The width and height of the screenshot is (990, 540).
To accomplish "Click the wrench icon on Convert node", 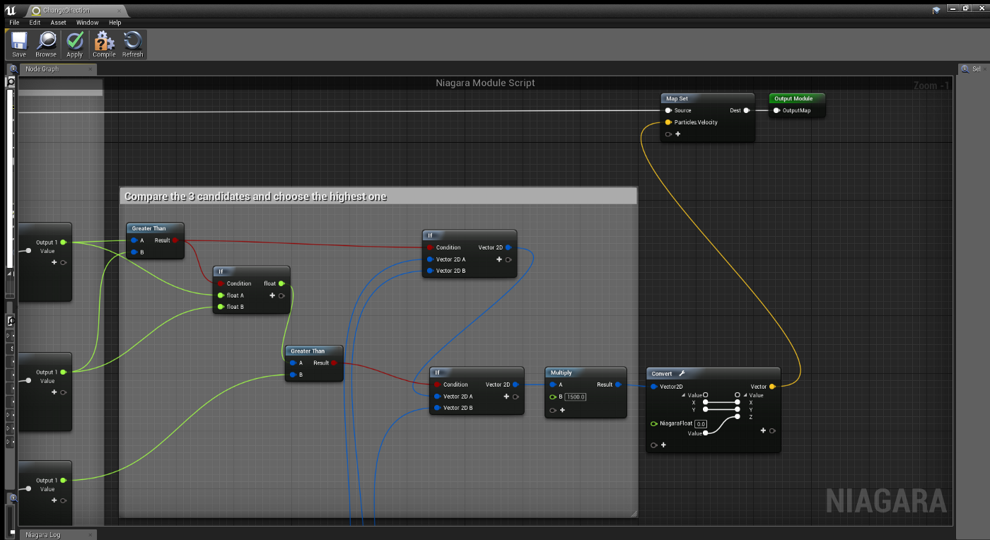I will point(682,373).
